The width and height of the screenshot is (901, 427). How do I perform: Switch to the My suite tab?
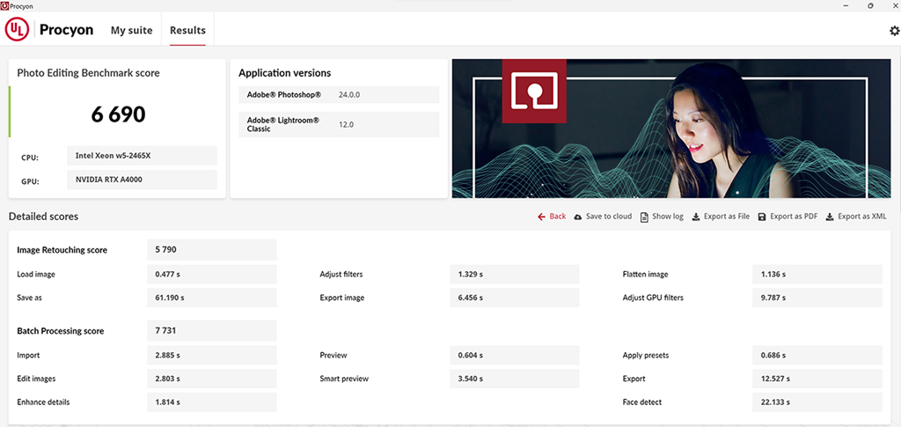point(132,31)
